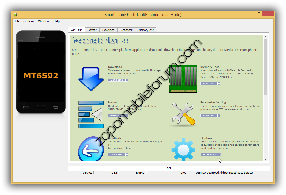Switch to the Readback tab
286x195 pixels.
coord(127,30)
